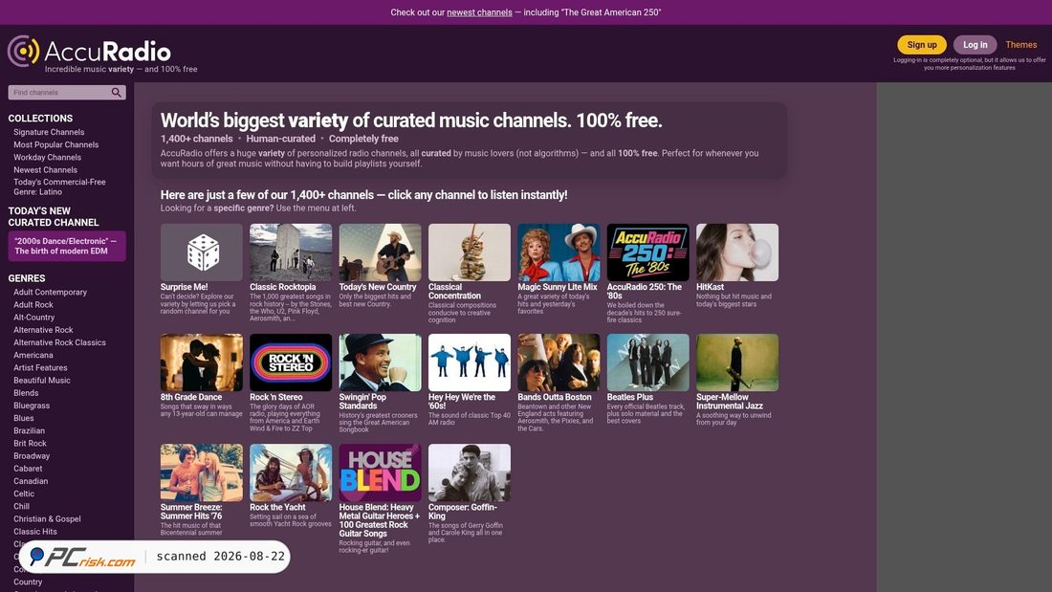The width and height of the screenshot is (1052, 592).
Task: Select the HitKast channel image
Action: [x=736, y=252]
